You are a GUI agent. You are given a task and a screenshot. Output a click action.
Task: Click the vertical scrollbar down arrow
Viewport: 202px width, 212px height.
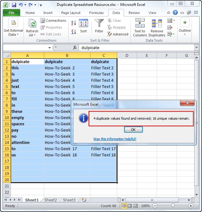[197, 195]
